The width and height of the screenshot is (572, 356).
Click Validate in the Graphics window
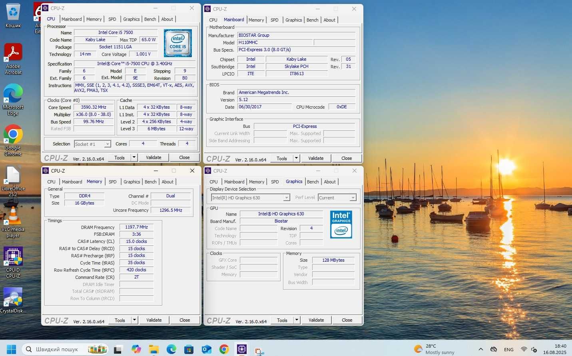click(316, 320)
